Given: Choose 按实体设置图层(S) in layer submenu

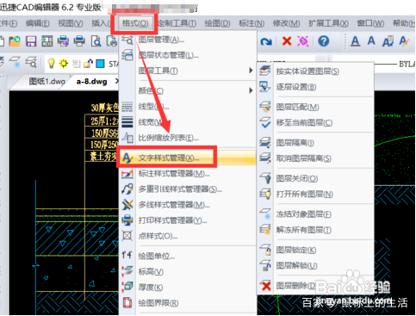Looking at the screenshot, I should 307,71.
